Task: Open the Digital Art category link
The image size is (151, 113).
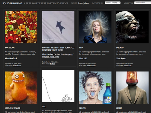Action: pos(128,65)
